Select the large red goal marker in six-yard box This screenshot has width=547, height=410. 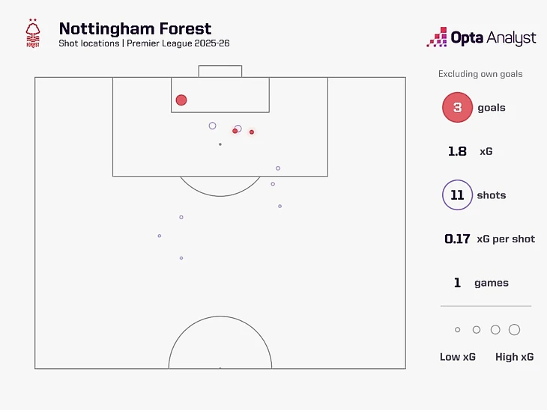[181, 100]
